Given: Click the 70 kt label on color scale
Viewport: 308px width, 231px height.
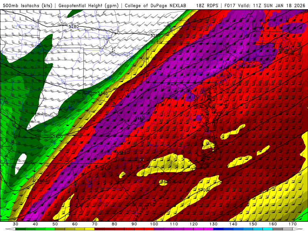Looking at the screenshot, I should click(95, 224).
